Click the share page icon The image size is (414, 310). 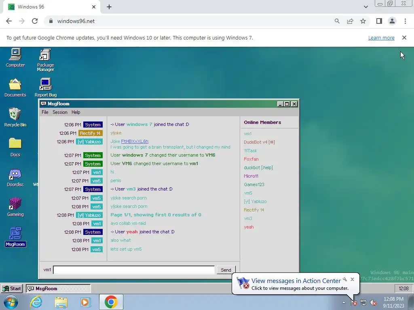pyautogui.click(x=350, y=21)
